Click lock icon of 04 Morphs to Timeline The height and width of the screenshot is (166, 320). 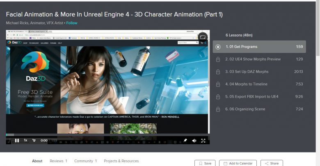click(218, 84)
